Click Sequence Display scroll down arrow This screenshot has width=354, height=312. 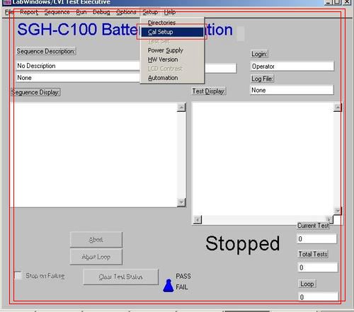181,202
